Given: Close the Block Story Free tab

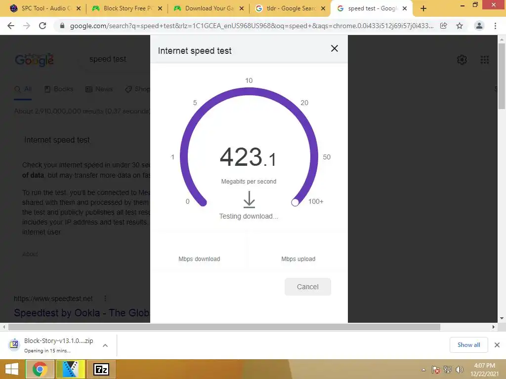Looking at the screenshot, I should 160,9.
